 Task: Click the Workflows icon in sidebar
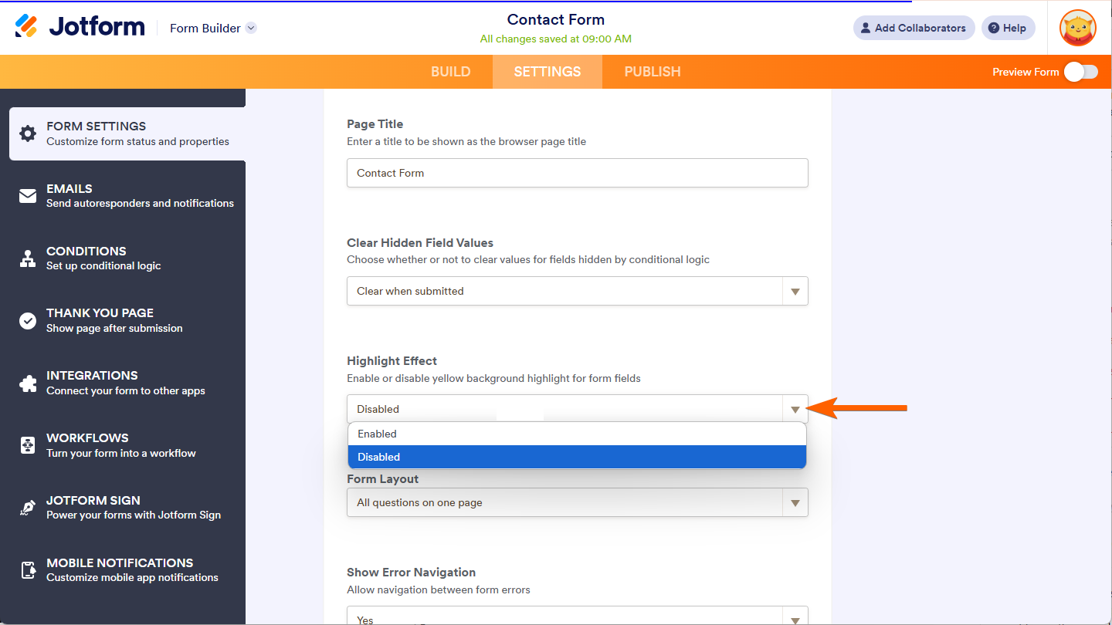[x=28, y=445]
